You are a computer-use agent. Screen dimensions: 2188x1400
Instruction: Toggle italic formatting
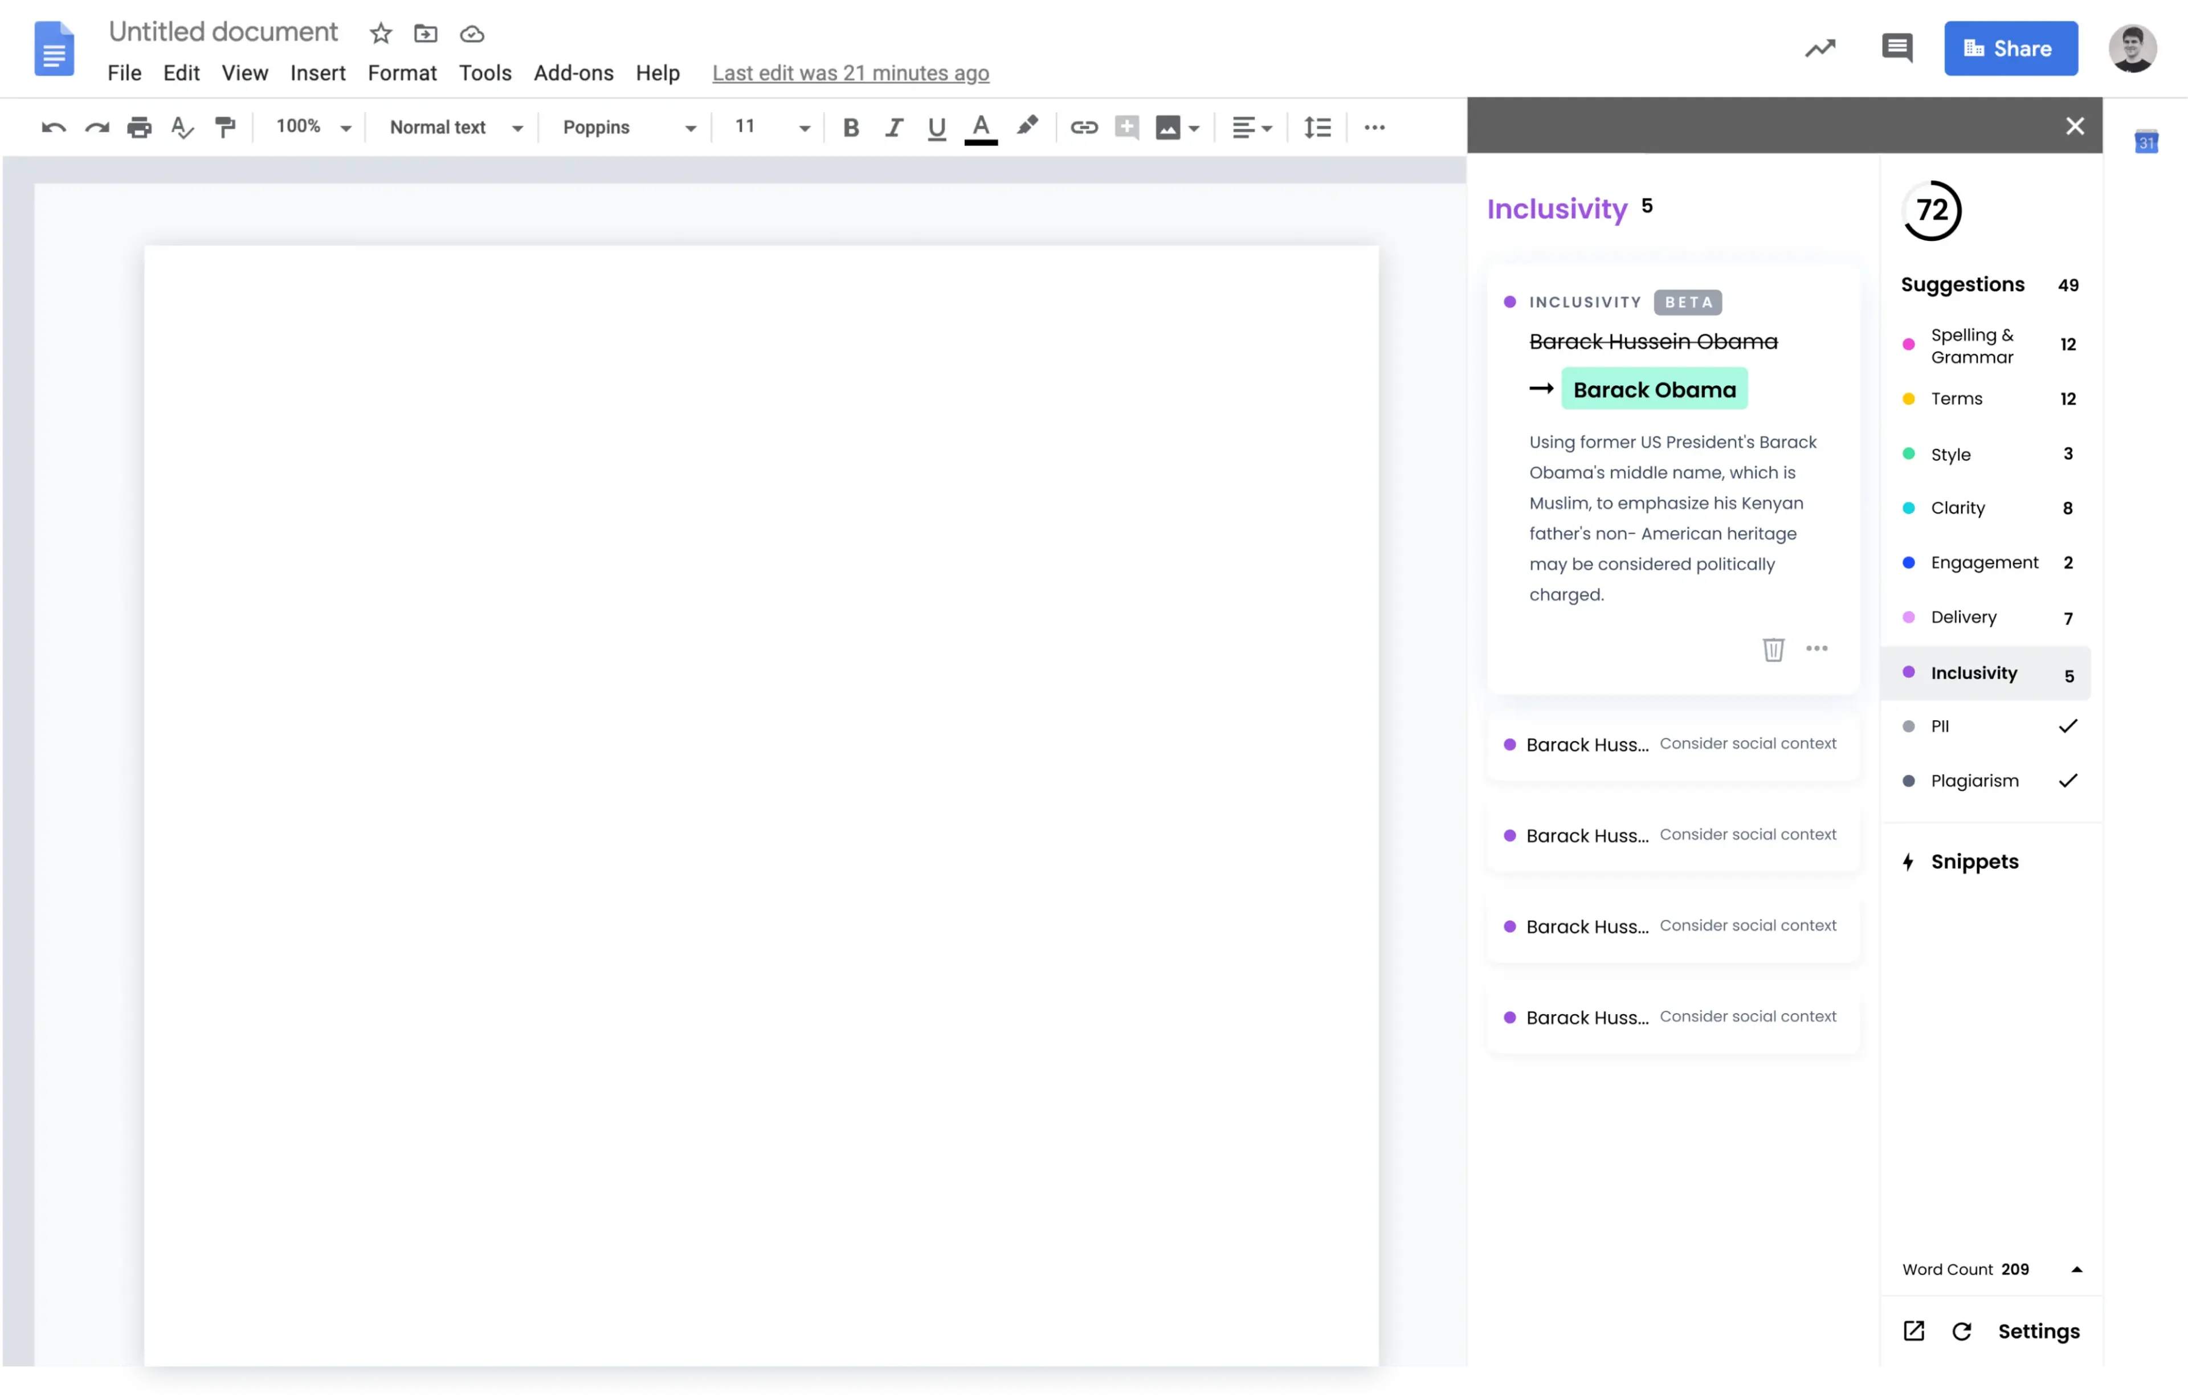(x=893, y=127)
